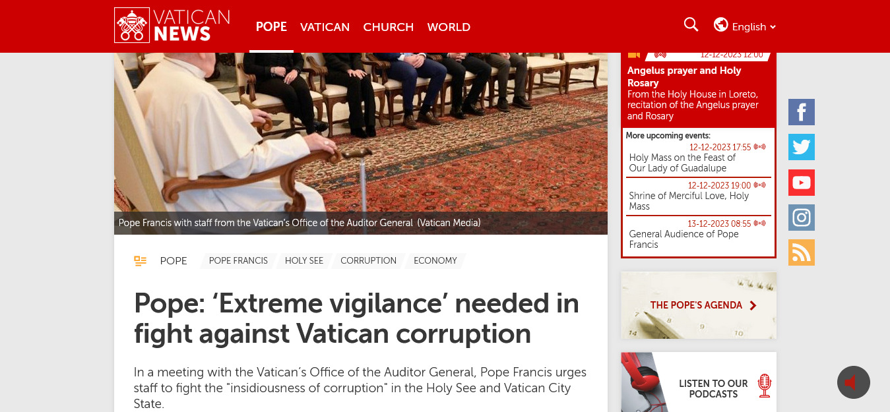Open the CHURCH navigation section
Viewport: 890px width, 412px height.
tap(388, 27)
